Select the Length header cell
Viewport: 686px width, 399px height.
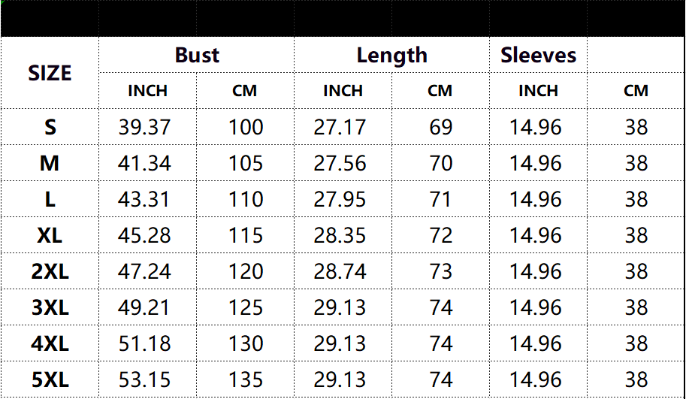coord(391,56)
